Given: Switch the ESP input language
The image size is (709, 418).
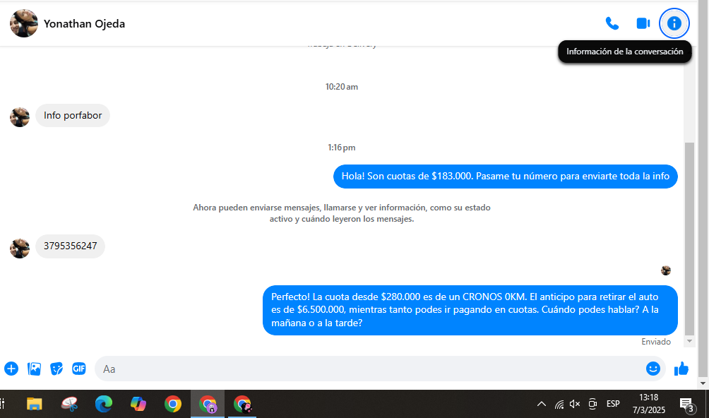Looking at the screenshot, I should click(x=613, y=404).
